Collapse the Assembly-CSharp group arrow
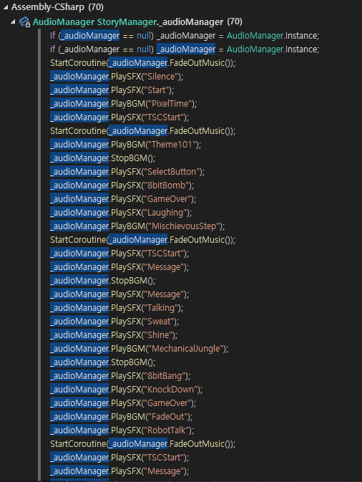Image resolution: width=362 pixels, height=482 pixels. tap(6, 7)
